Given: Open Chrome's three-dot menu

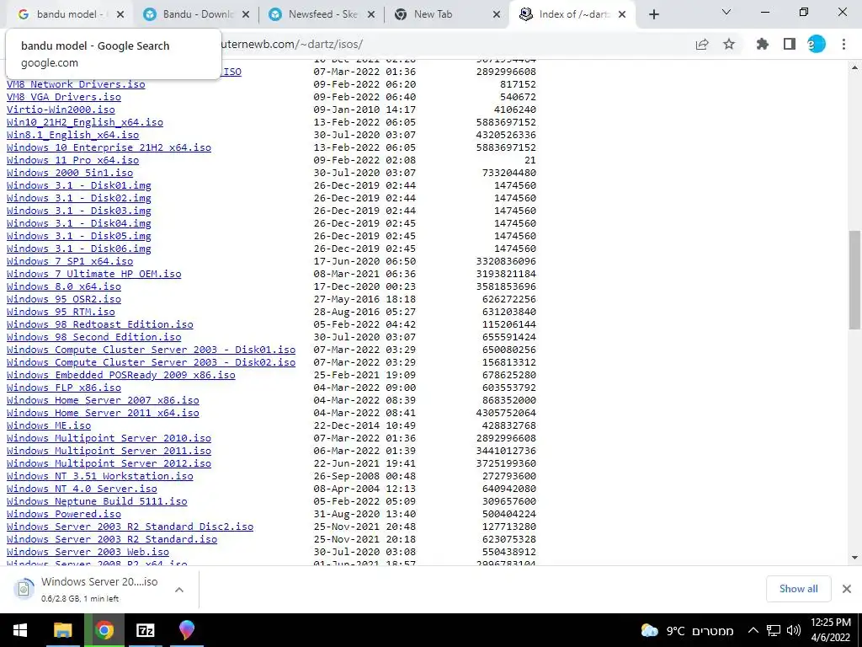Looking at the screenshot, I should tap(843, 45).
